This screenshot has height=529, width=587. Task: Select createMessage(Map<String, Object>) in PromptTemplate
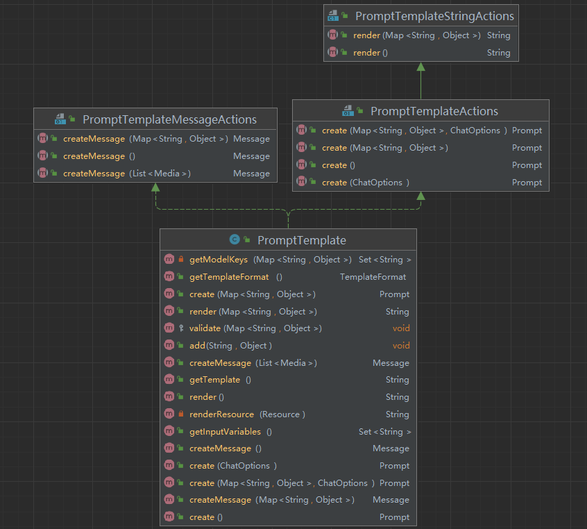click(x=288, y=500)
